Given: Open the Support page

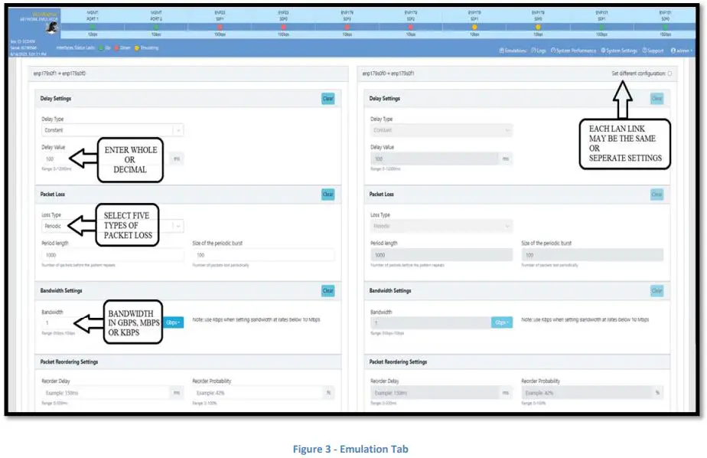Looking at the screenshot, I should [x=653, y=51].
